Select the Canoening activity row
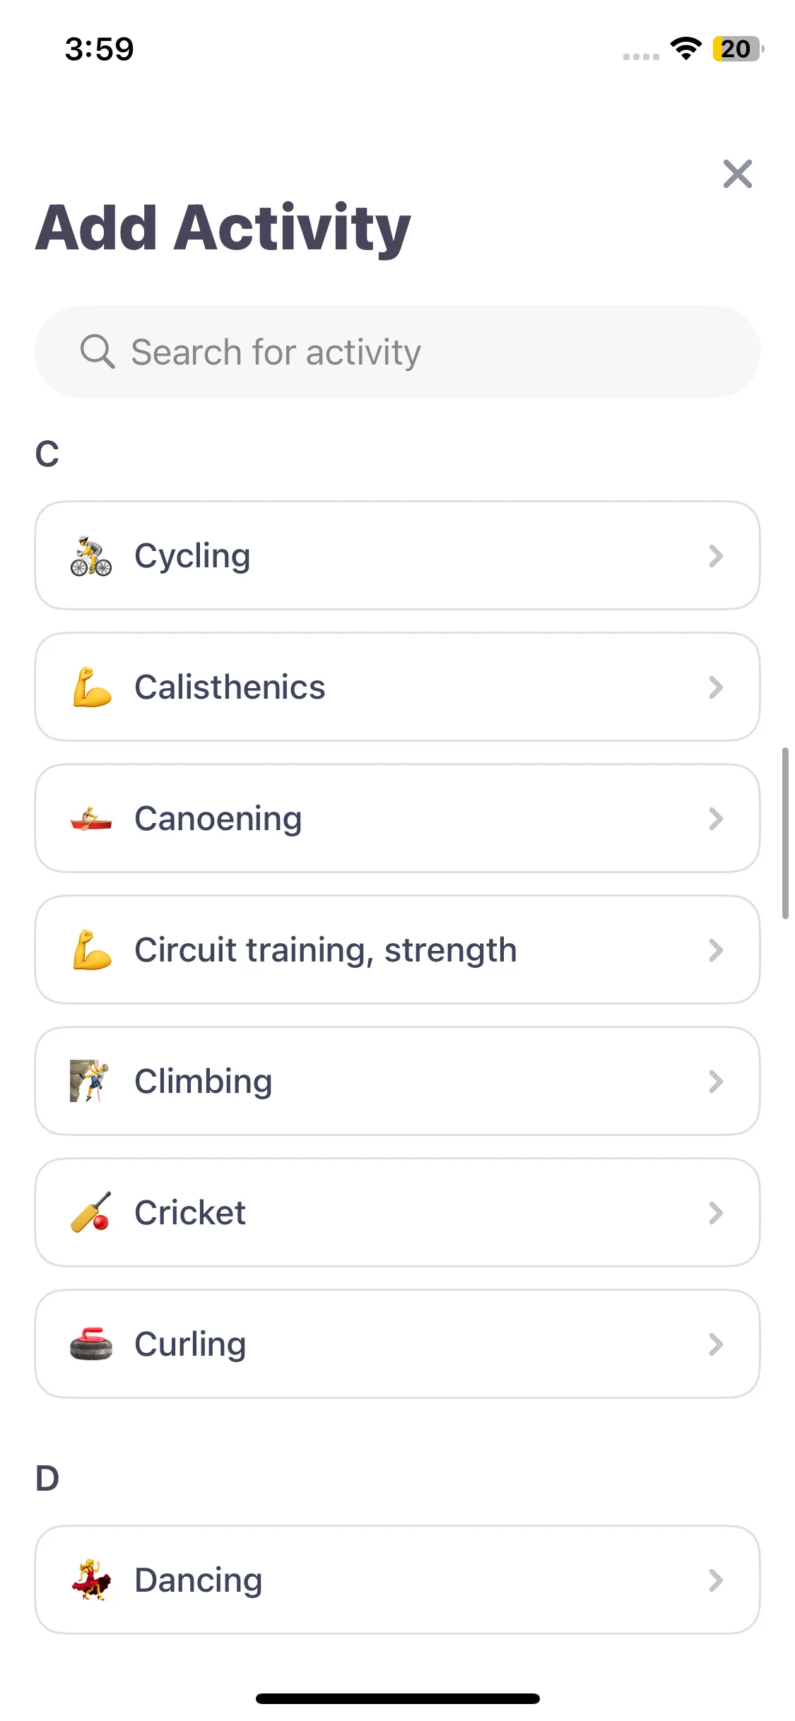795x1721 pixels. point(397,819)
